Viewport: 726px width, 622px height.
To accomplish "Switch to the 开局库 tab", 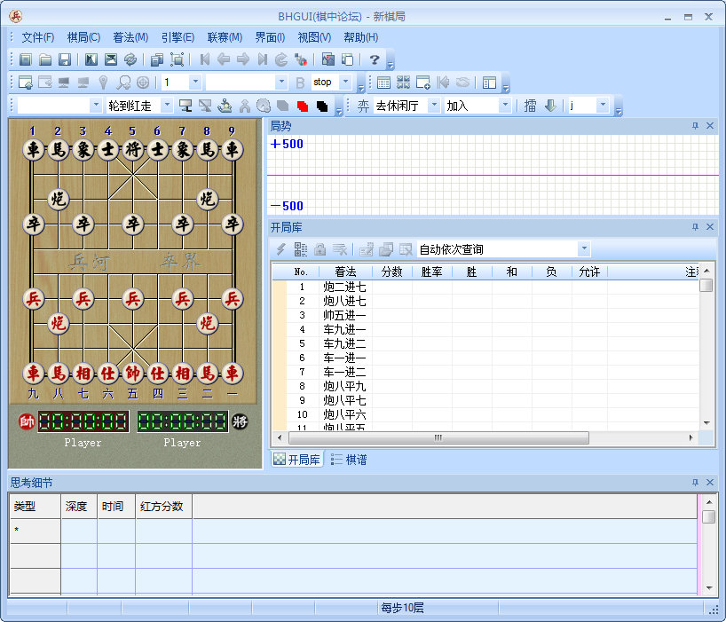I will click(x=297, y=460).
